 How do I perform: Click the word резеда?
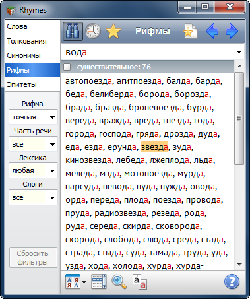(166, 213)
